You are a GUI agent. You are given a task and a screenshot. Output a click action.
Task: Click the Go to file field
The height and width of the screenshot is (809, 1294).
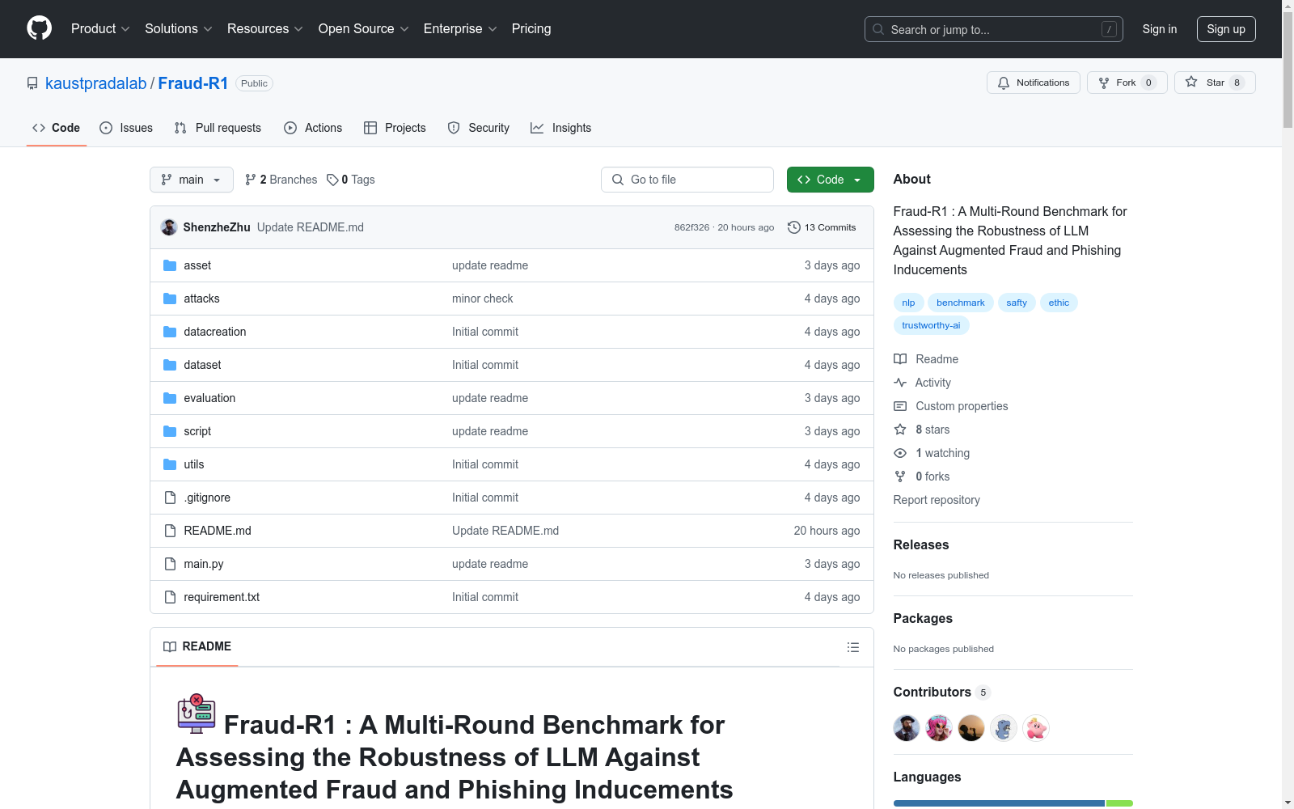[687, 180]
